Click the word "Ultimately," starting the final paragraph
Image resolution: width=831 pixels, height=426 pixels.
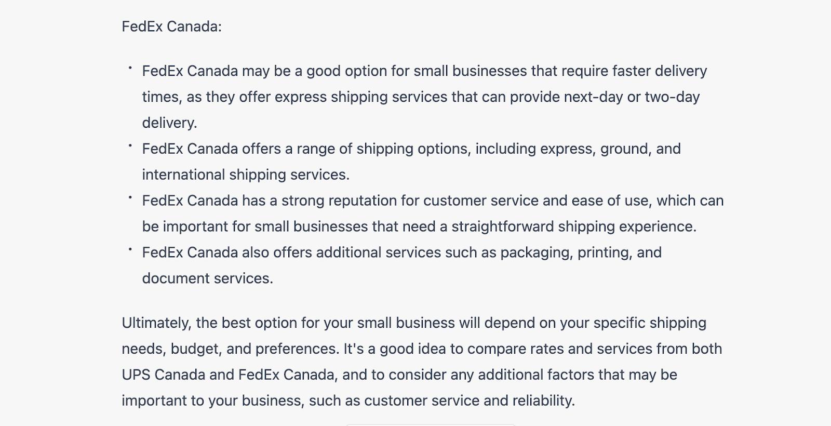(x=156, y=323)
